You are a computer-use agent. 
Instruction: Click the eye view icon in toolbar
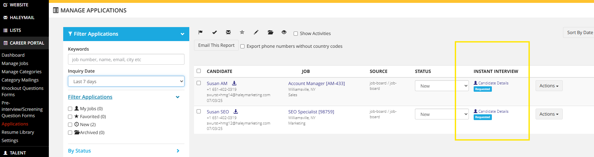(x=284, y=32)
